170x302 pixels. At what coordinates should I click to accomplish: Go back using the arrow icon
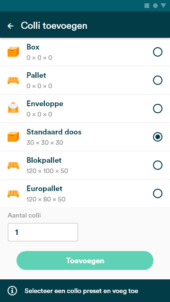point(10,26)
